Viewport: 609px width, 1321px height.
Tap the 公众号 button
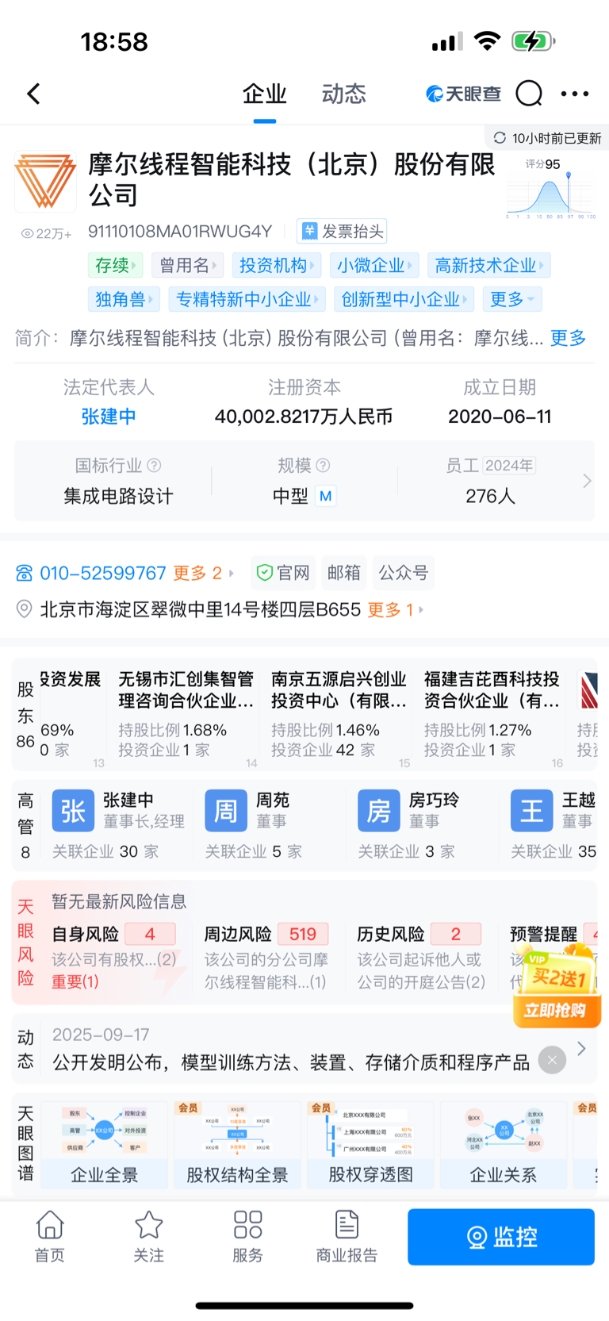tap(404, 573)
